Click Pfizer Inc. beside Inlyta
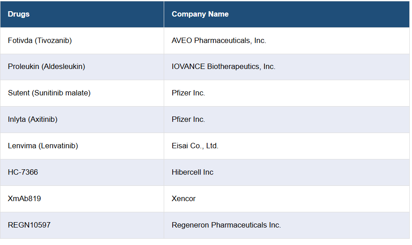This screenshot has height=245, width=412. (188, 120)
